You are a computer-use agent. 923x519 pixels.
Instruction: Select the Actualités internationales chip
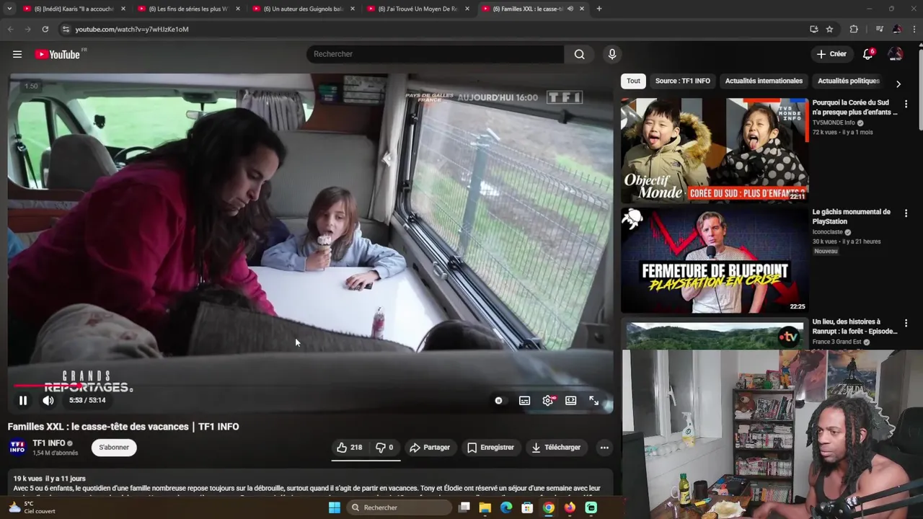764,81
